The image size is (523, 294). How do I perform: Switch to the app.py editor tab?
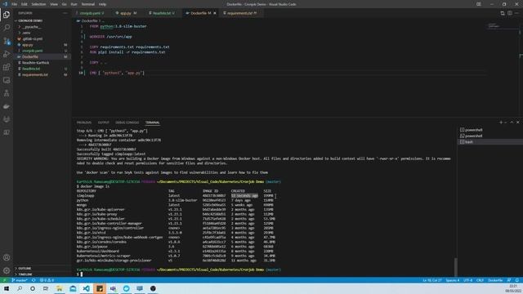[127, 13]
